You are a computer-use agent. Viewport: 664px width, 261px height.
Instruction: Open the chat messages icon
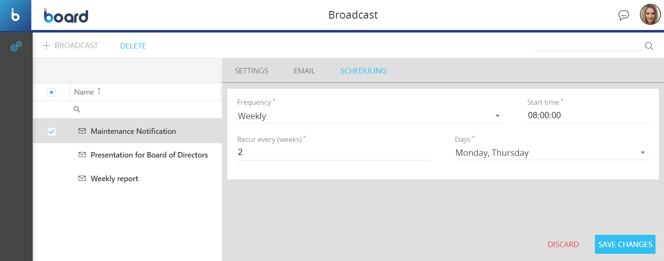[x=623, y=16]
